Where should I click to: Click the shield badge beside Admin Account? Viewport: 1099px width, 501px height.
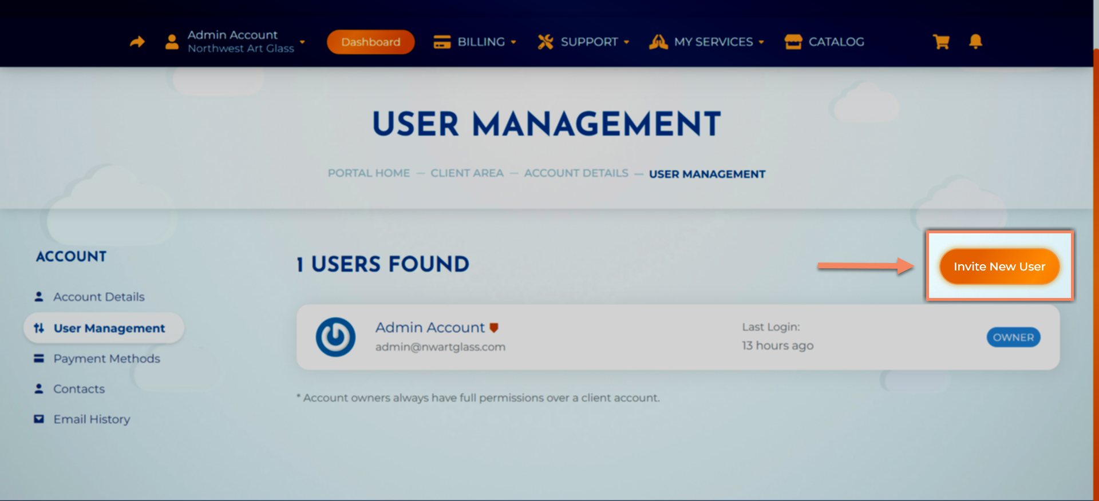click(494, 328)
